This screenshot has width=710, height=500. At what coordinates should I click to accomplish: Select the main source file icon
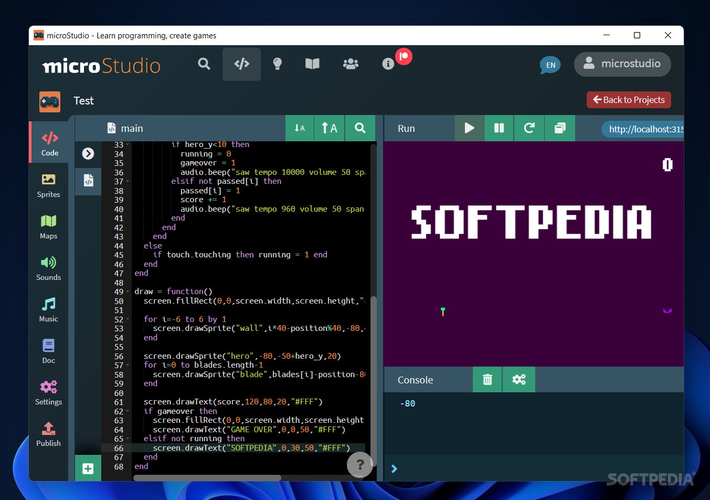point(88,182)
